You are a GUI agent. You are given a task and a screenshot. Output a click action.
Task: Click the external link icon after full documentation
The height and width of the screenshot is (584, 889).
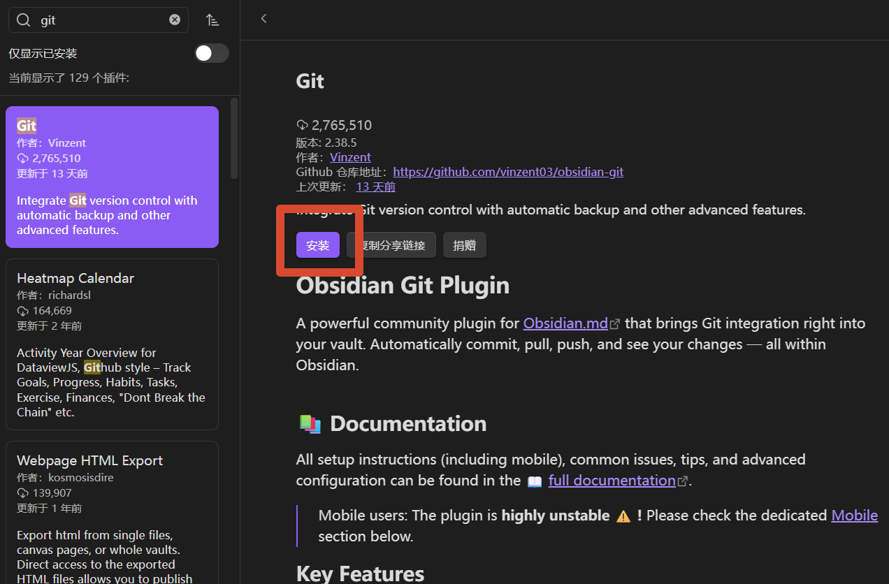click(x=683, y=481)
